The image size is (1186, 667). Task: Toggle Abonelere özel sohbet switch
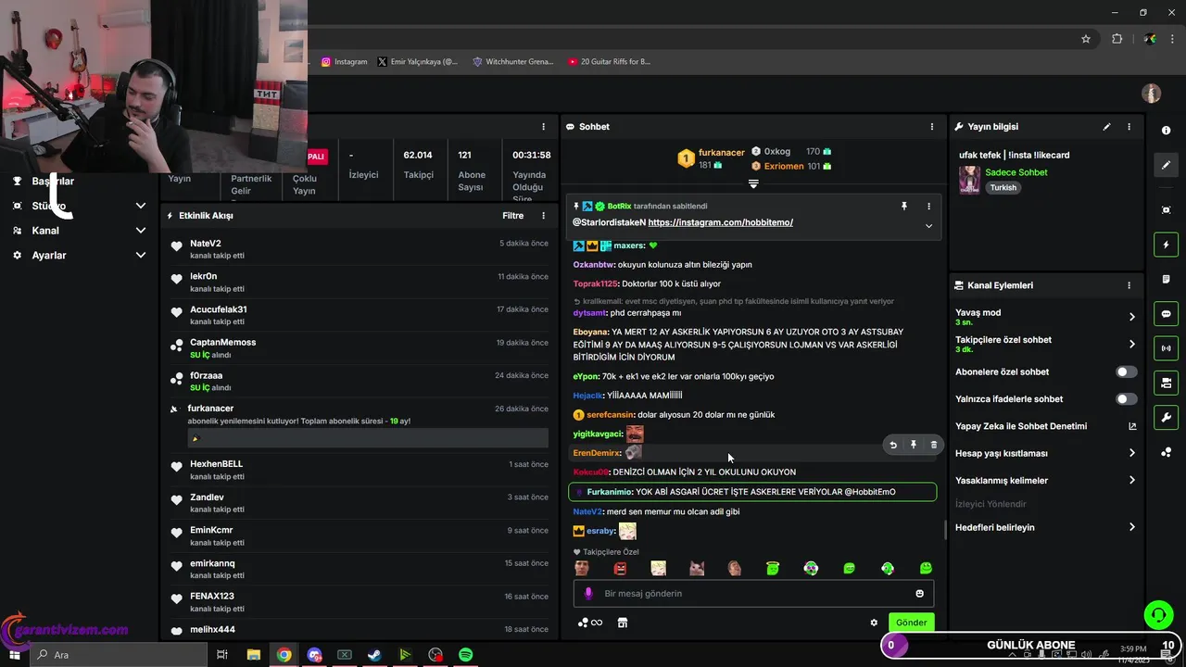coord(1126,371)
